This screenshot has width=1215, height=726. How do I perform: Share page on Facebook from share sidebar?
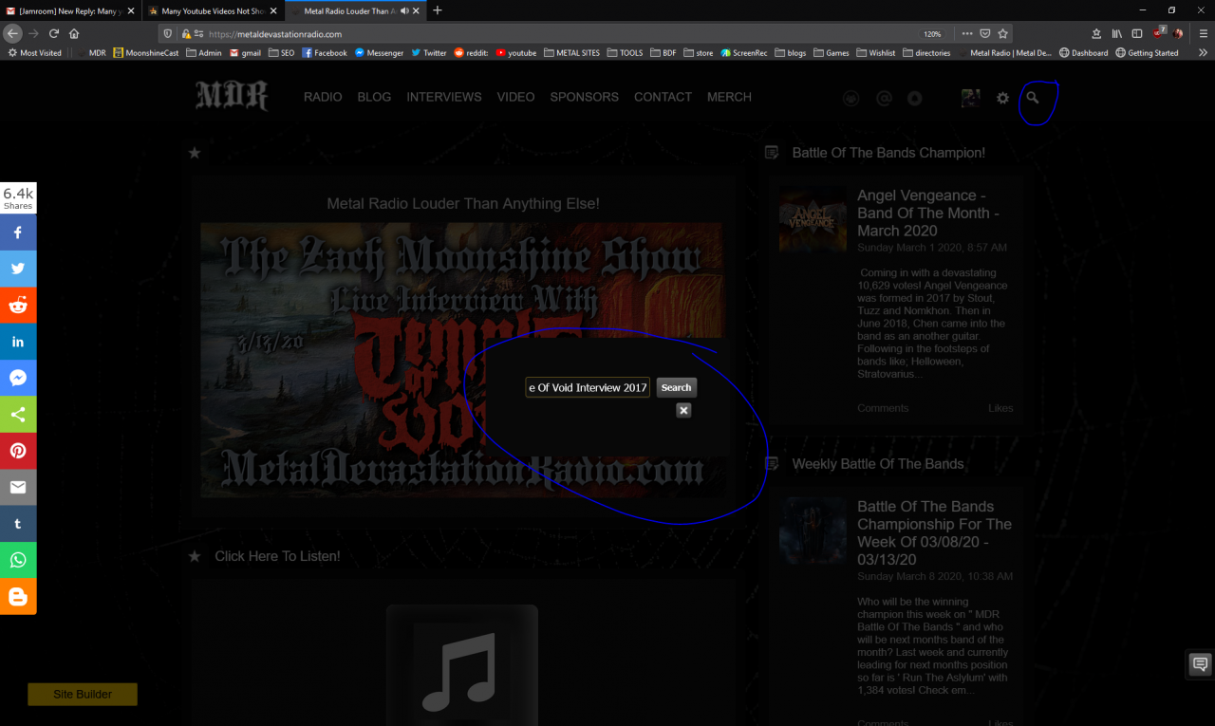(x=18, y=233)
